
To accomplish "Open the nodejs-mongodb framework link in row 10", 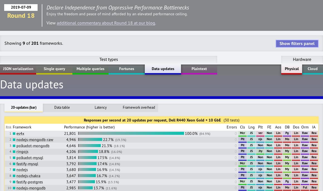I will pyautogui.click(x=31, y=188).
